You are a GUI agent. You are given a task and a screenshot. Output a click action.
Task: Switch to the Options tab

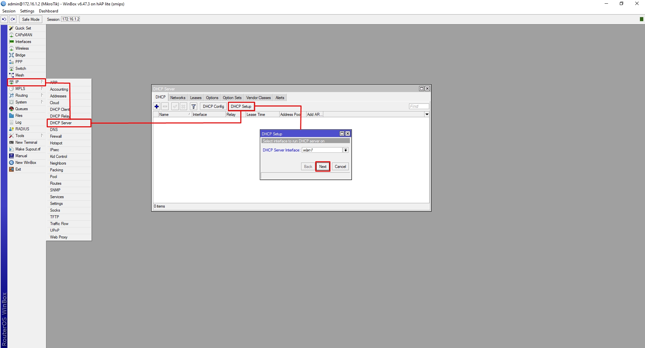212,98
